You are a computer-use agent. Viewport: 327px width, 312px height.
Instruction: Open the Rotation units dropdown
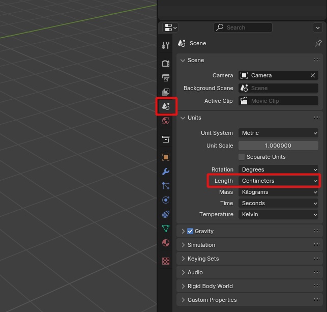pos(279,169)
